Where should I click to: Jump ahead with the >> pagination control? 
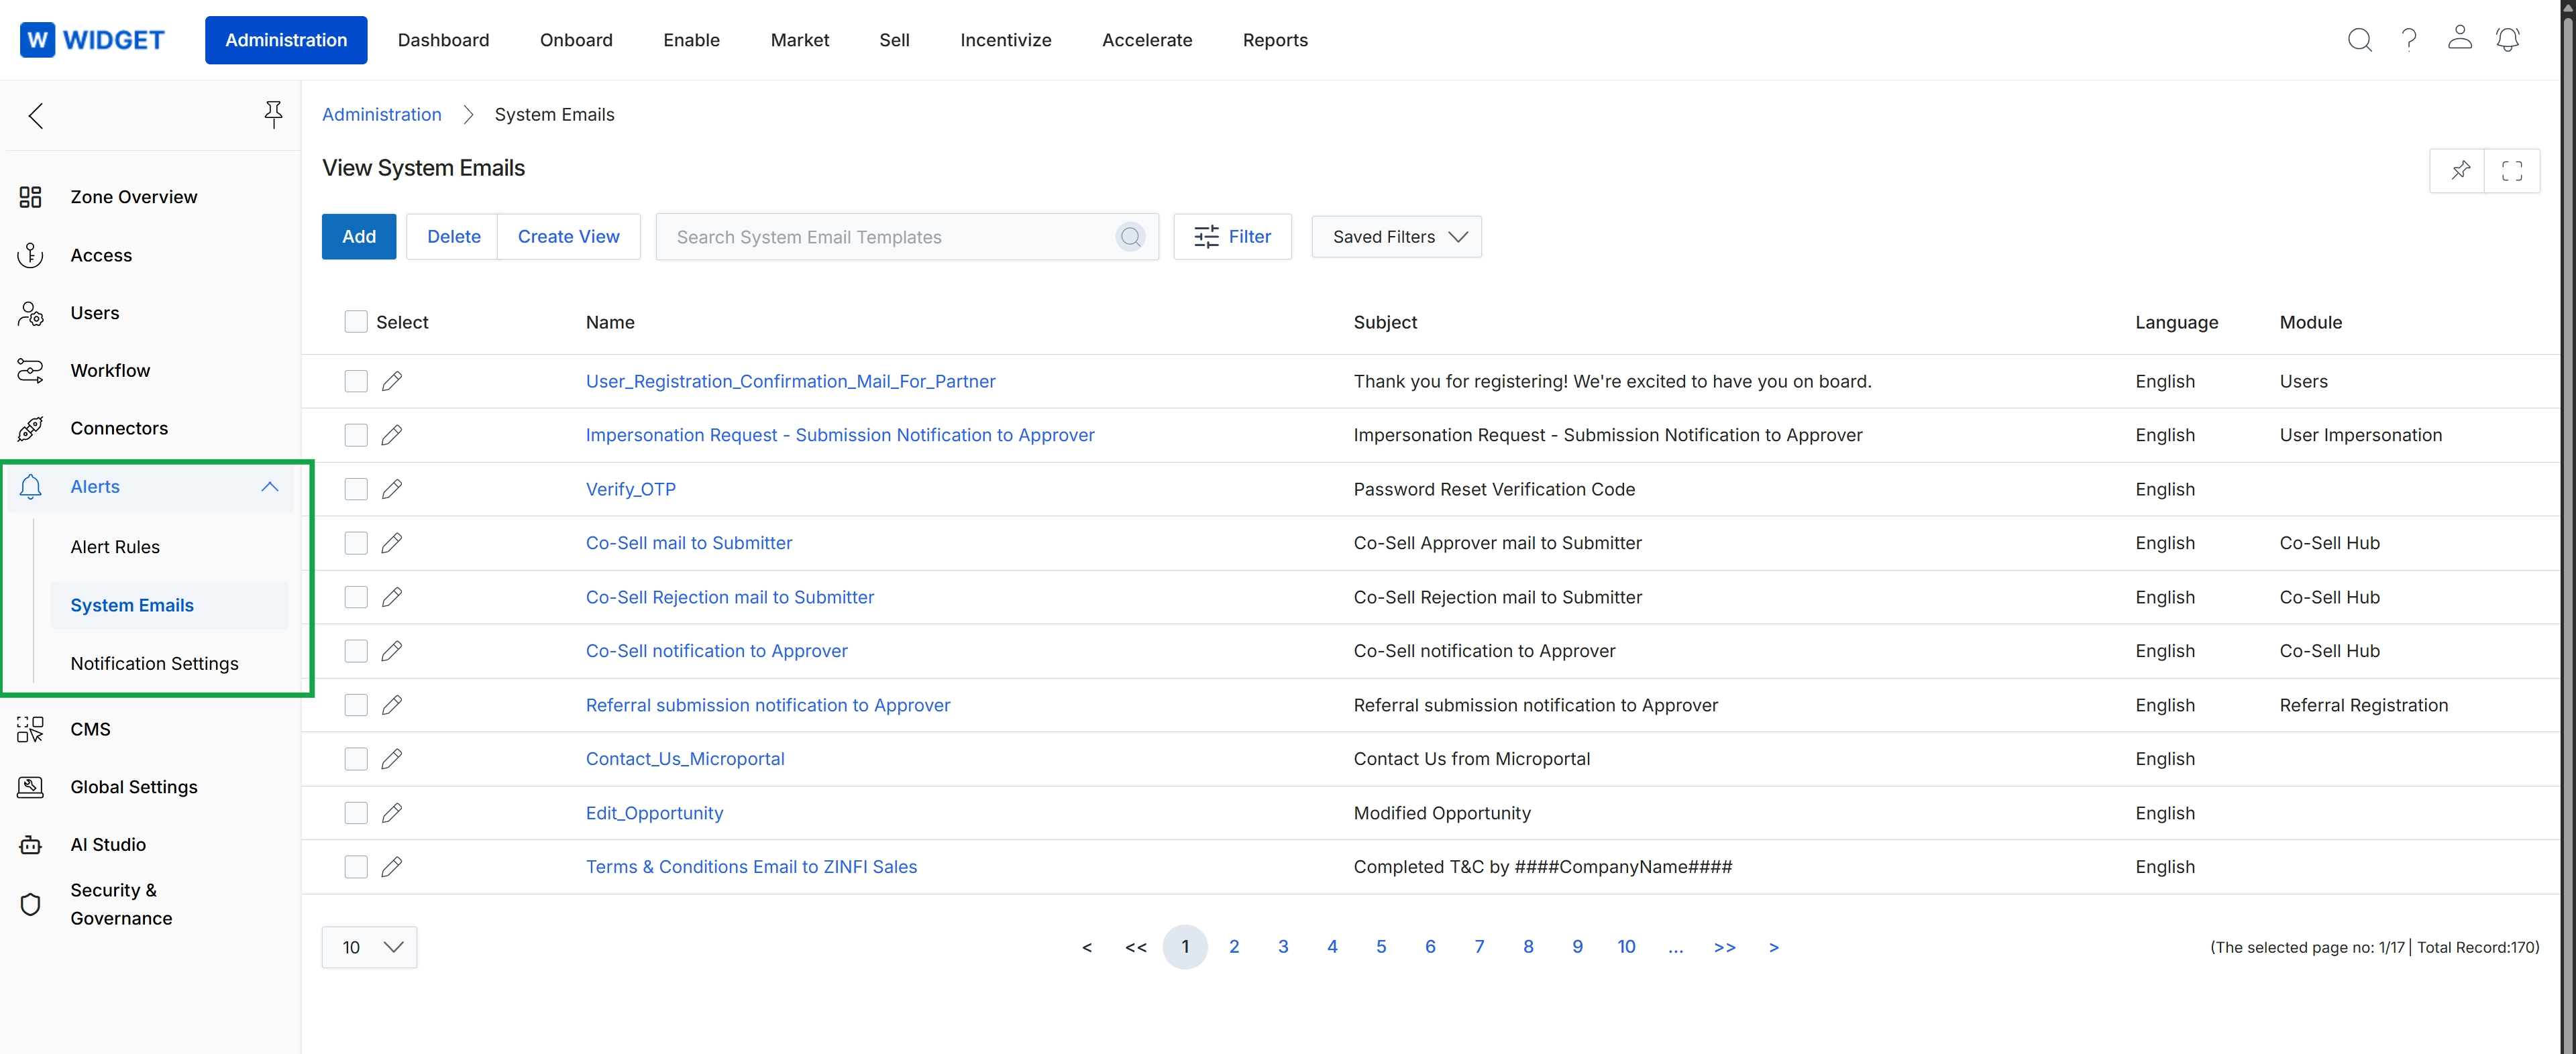[x=1724, y=947]
